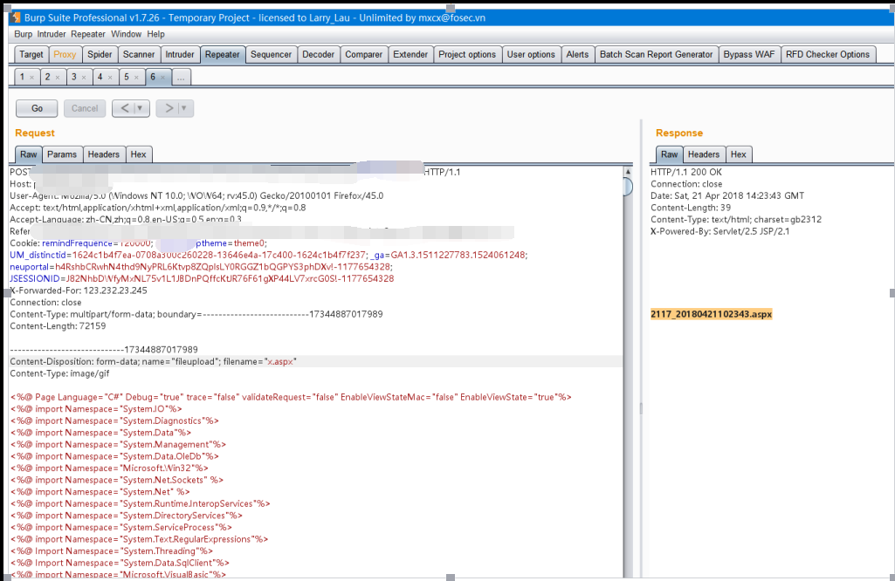Close Repeater tab number 3
Viewport: 895px width, 581px height.
coord(84,77)
